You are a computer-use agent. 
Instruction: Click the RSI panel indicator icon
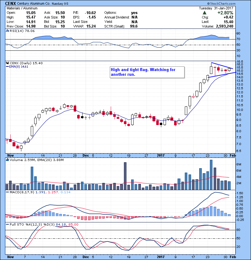[7, 31]
